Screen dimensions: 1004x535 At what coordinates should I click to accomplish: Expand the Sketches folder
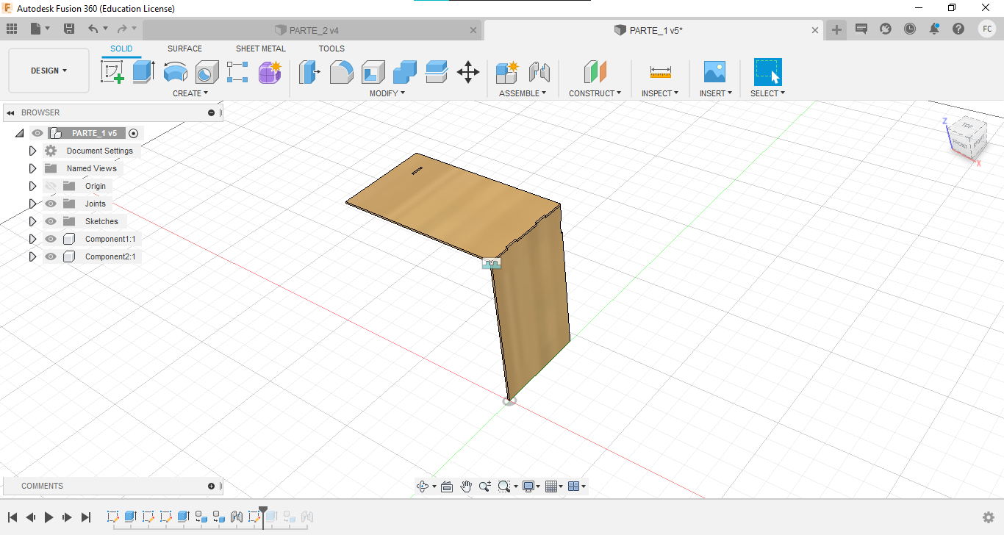point(32,221)
